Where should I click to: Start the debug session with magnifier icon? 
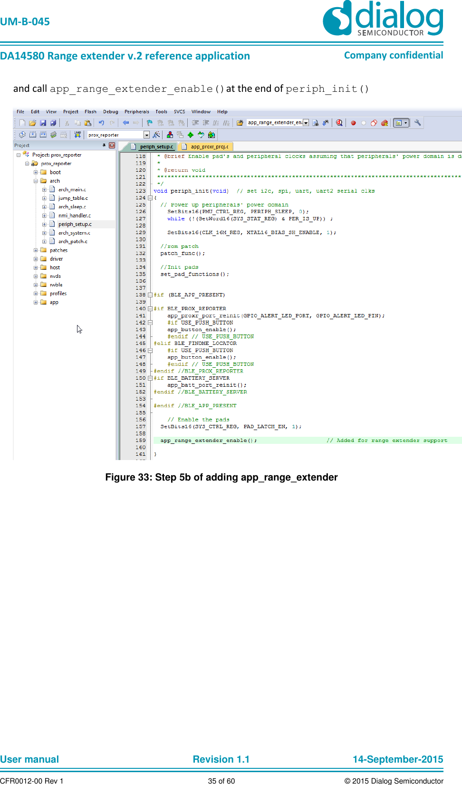[339, 123]
